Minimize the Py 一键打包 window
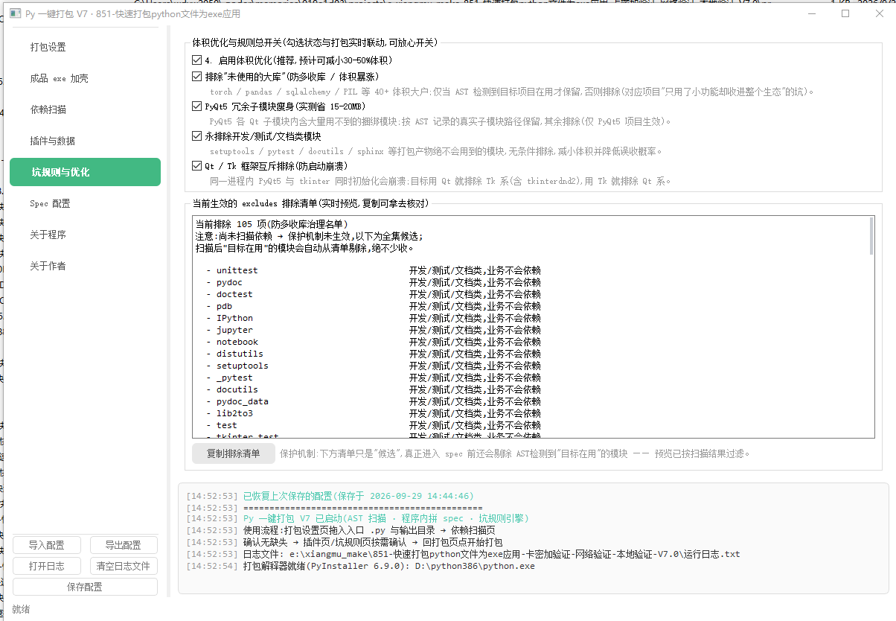The width and height of the screenshot is (896, 621). (x=811, y=13)
